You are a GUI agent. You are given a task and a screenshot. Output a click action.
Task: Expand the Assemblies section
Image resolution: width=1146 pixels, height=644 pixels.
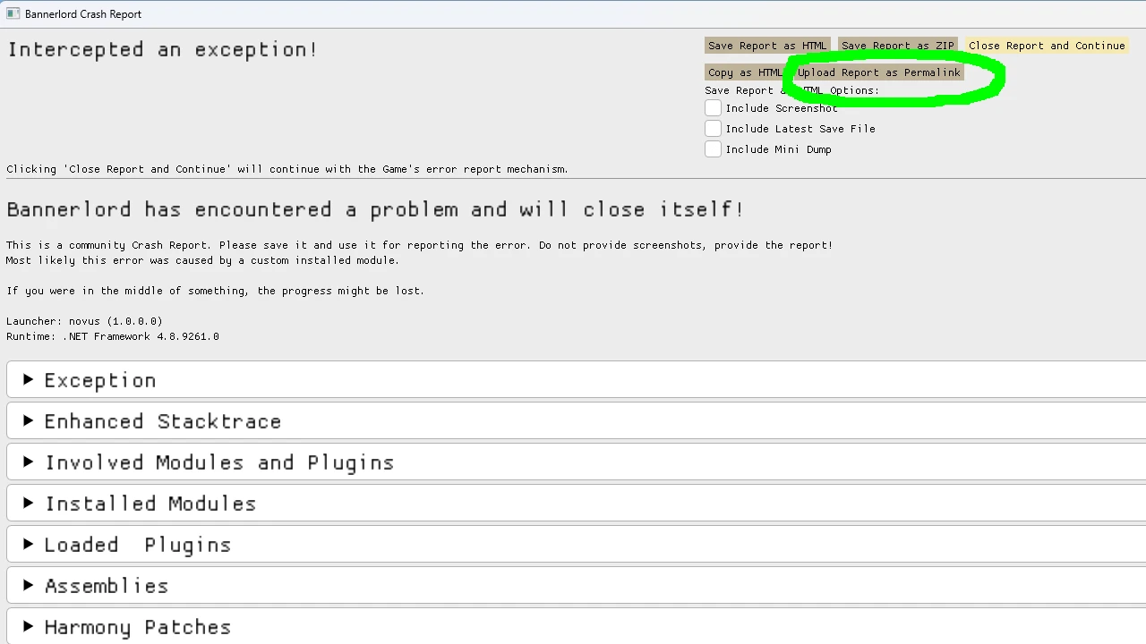pyautogui.click(x=576, y=586)
